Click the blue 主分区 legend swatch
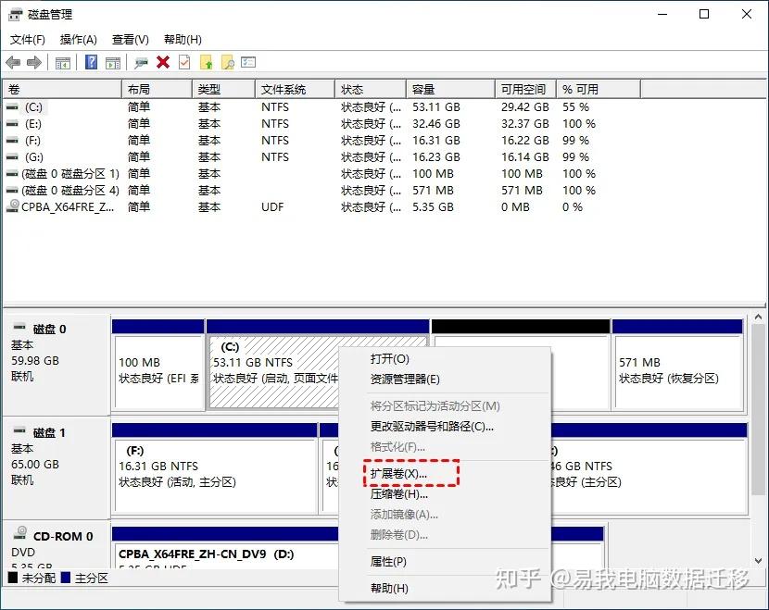 point(66,578)
